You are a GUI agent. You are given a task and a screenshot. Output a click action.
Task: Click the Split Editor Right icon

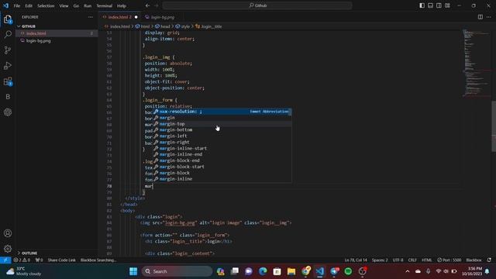coord(480,17)
